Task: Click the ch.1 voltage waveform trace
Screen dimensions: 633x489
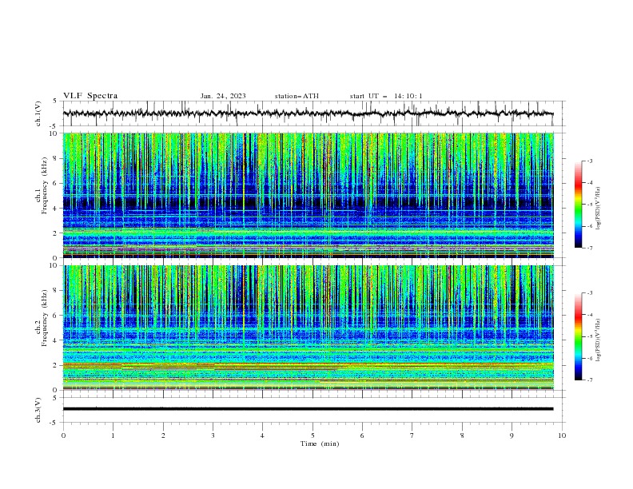Action: click(309, 113)
